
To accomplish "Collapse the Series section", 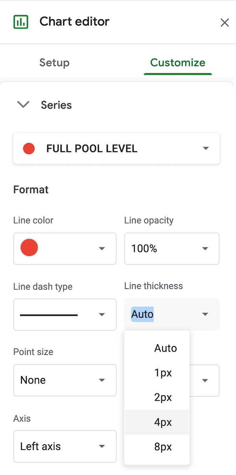I will click(23, 104).
